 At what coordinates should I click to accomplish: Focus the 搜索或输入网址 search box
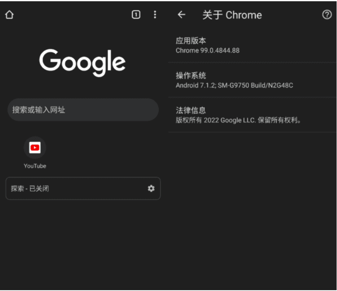click(83, 110)
